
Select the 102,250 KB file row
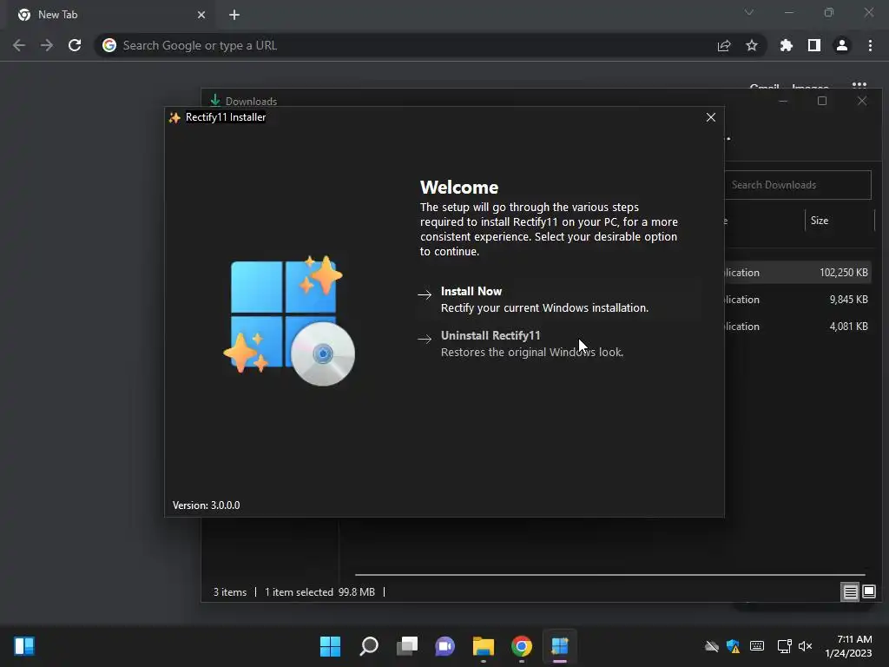click(800, 272)
